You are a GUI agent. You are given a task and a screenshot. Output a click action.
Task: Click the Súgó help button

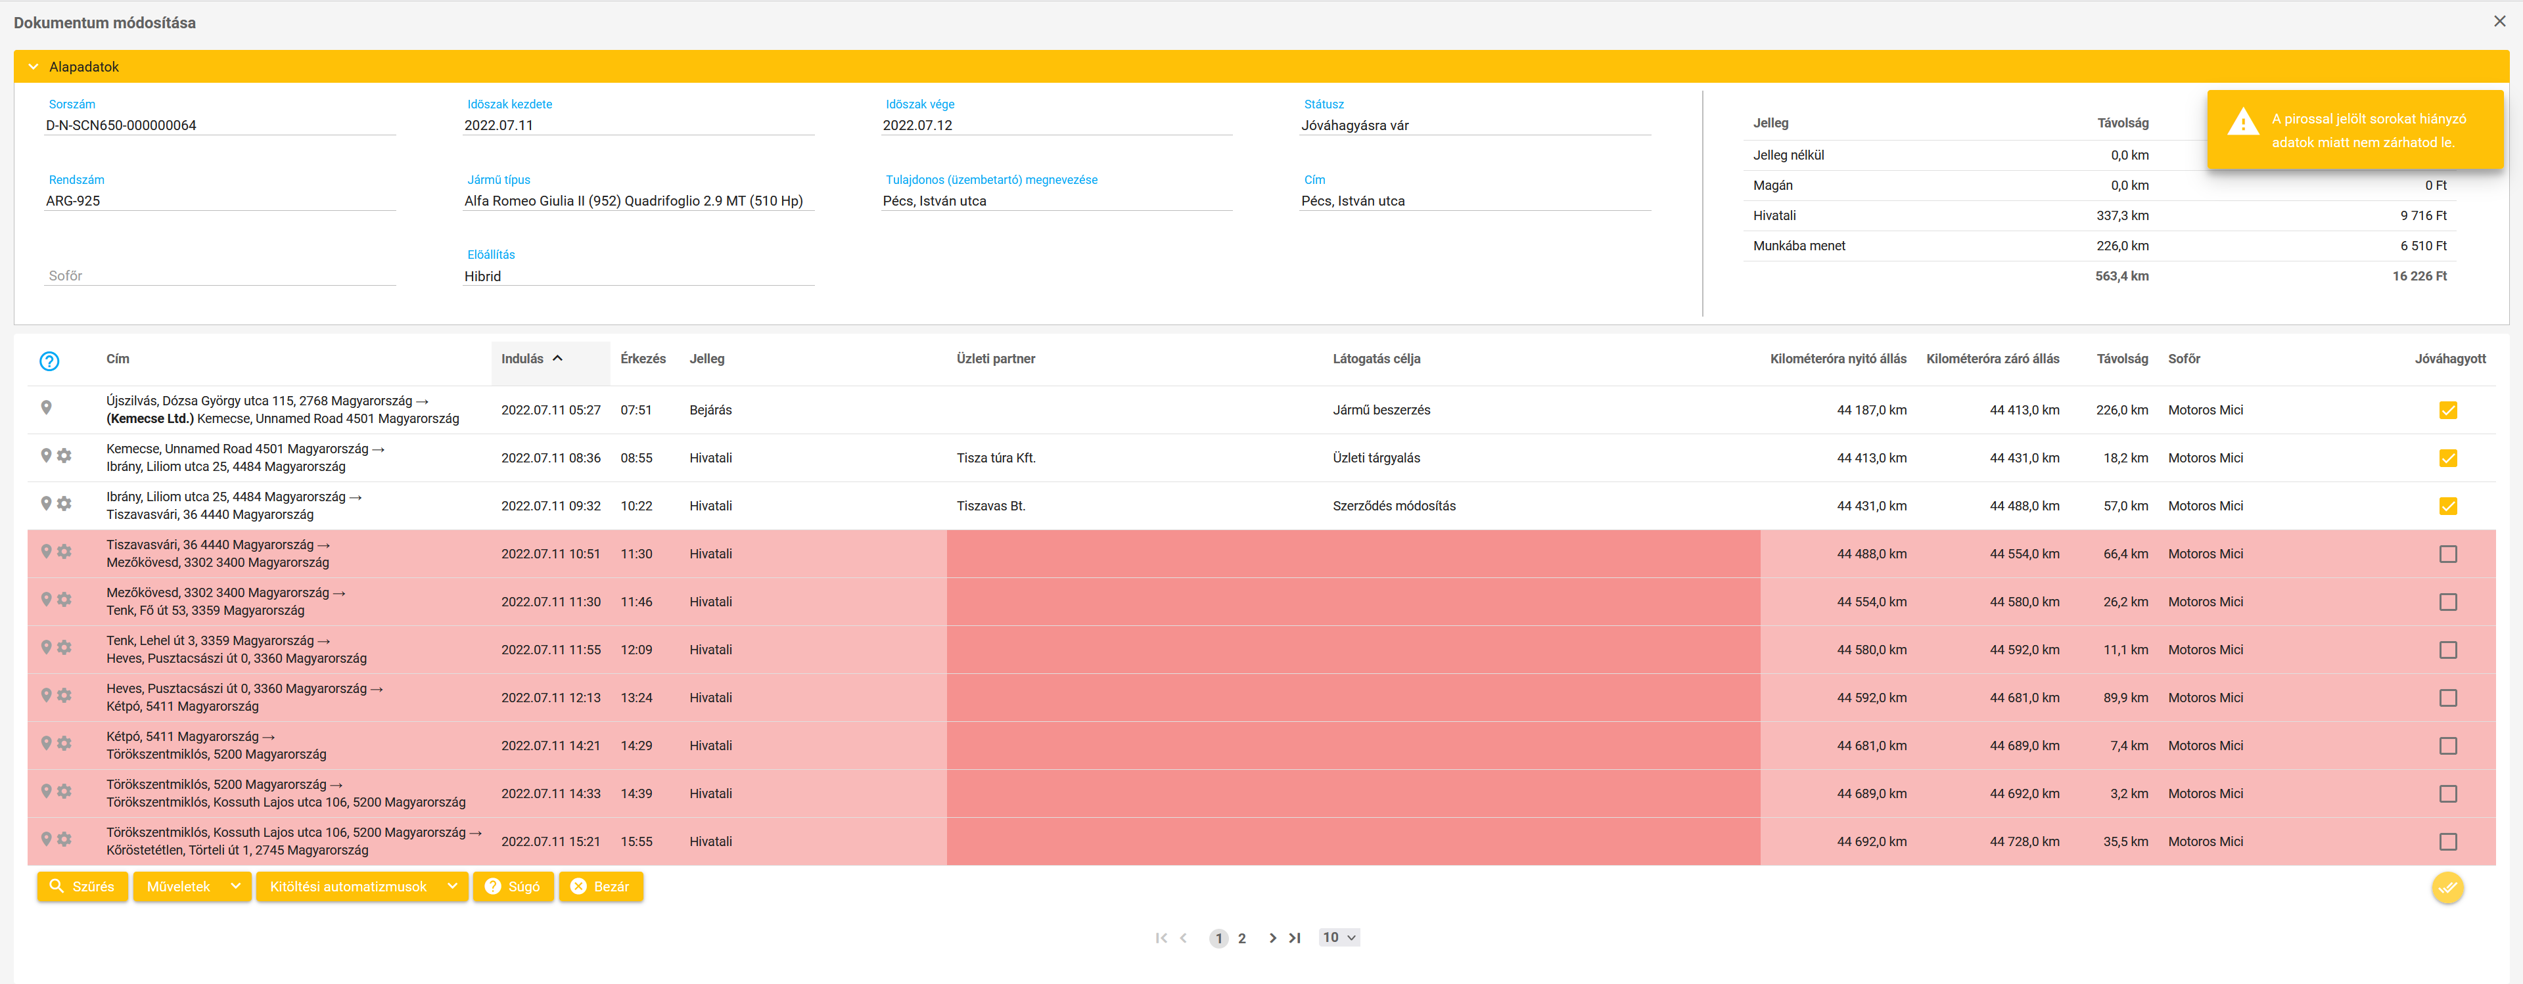coord(513,887)
